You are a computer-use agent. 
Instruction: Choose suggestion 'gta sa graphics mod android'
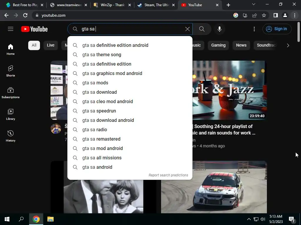[x=130, y=74]
